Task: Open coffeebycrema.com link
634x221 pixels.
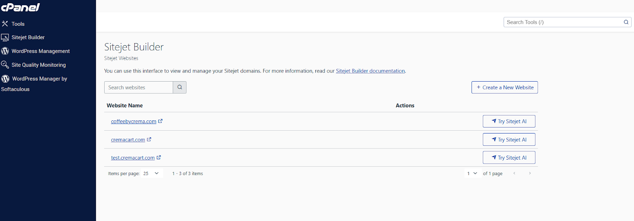Action: click(x=134, y=122)
